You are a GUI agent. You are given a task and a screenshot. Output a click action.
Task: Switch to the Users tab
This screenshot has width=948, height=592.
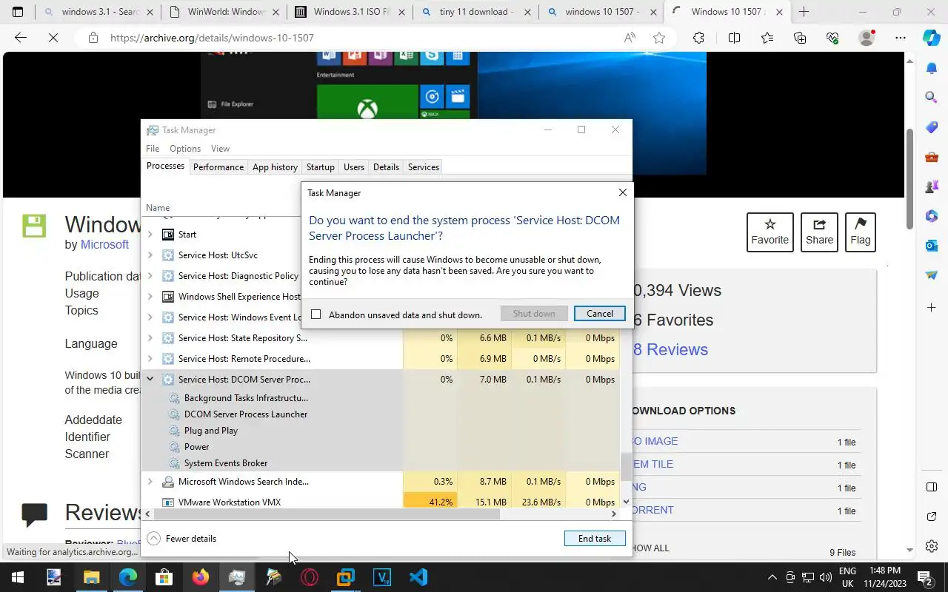point(354,167)
